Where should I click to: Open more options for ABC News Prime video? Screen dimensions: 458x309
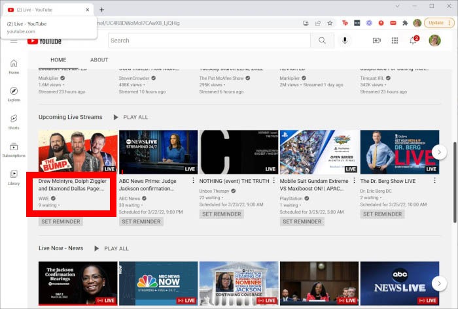(193, 181)
